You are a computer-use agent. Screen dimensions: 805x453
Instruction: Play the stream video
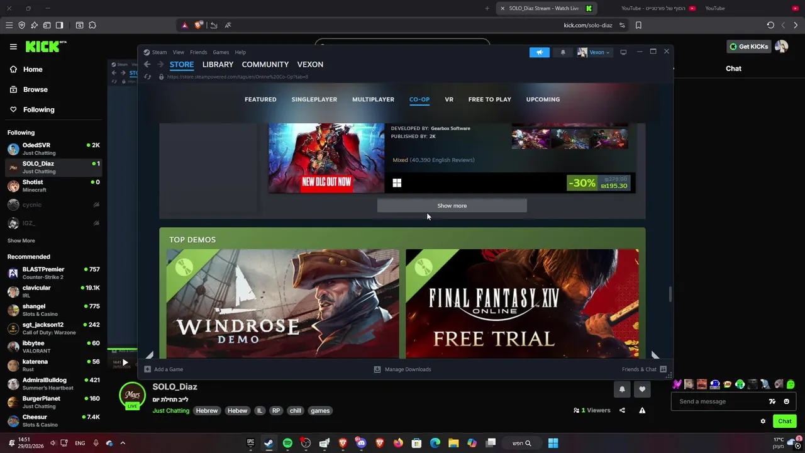(125, 362)
